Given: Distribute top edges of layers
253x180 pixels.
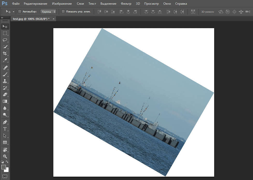Looking at the screenshot, I should (x=146, y=12).
